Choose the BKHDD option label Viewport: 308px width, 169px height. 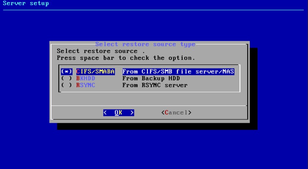click(85, 78)
